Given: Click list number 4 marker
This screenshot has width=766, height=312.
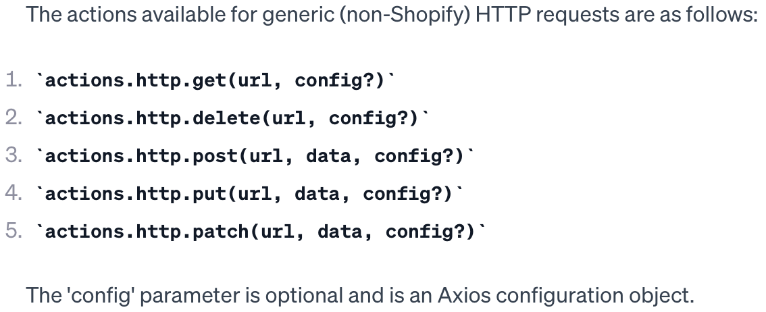Looking at the screenshot, I should click(14, 193).
